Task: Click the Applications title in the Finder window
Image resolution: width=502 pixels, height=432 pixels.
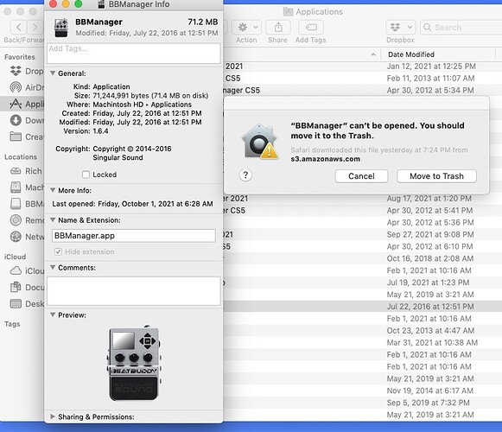Action: pos(319,12)
